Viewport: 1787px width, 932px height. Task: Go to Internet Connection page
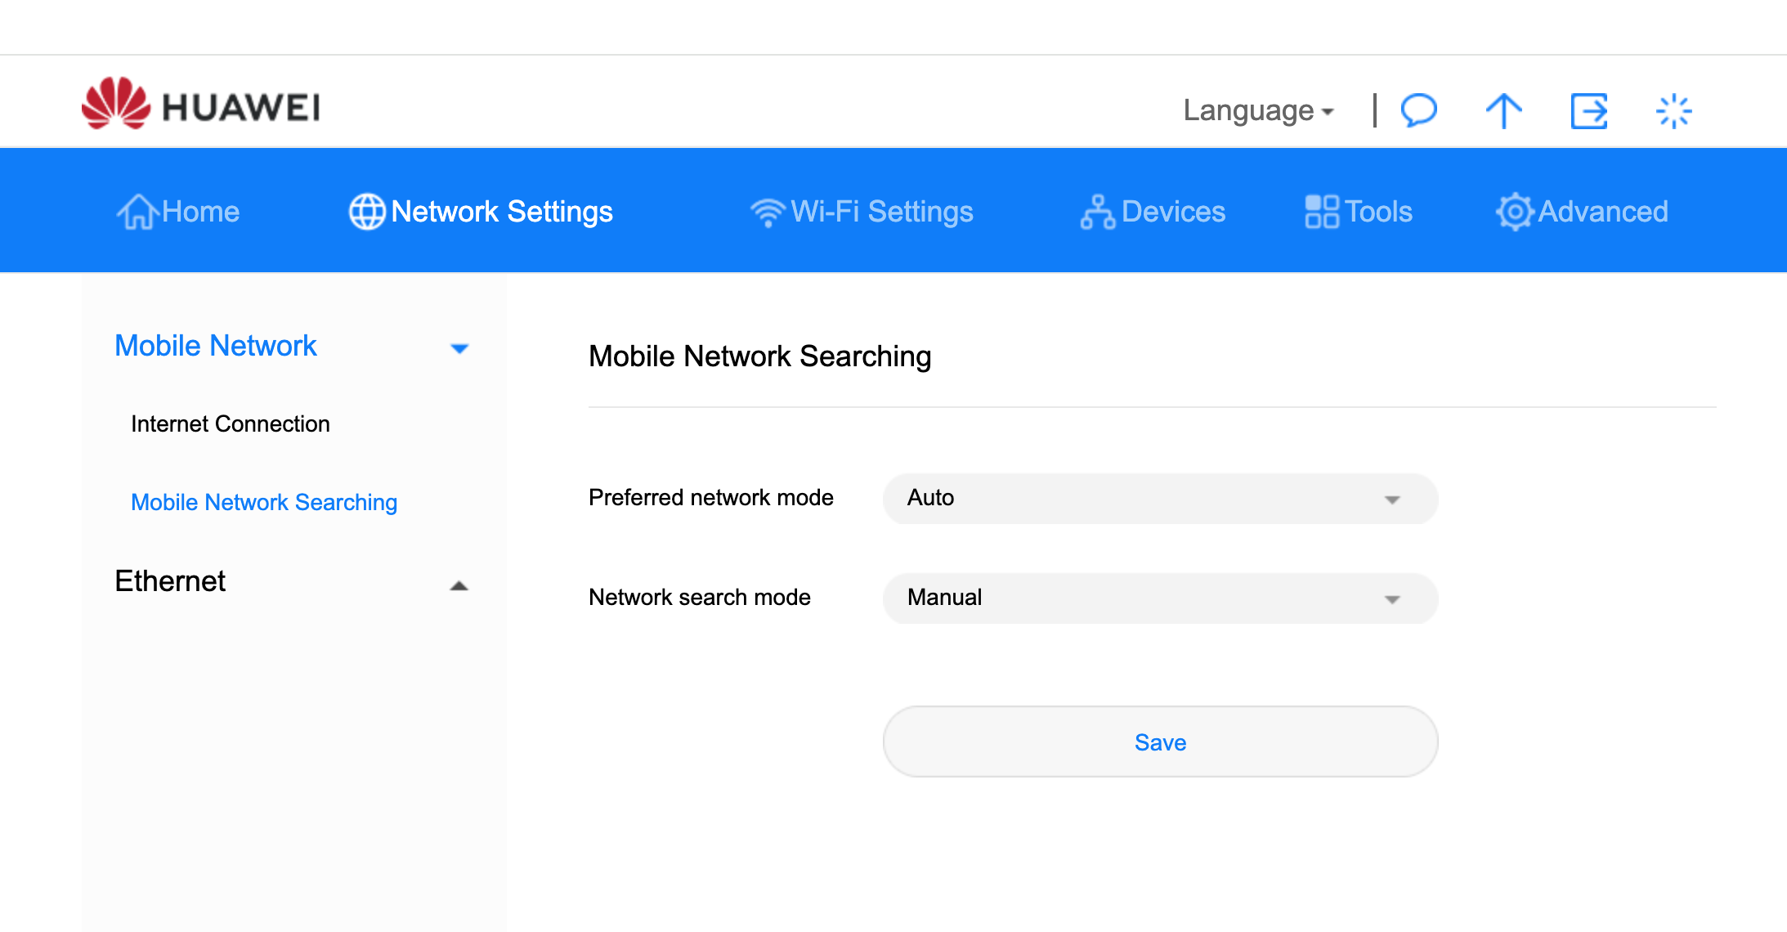230,424
